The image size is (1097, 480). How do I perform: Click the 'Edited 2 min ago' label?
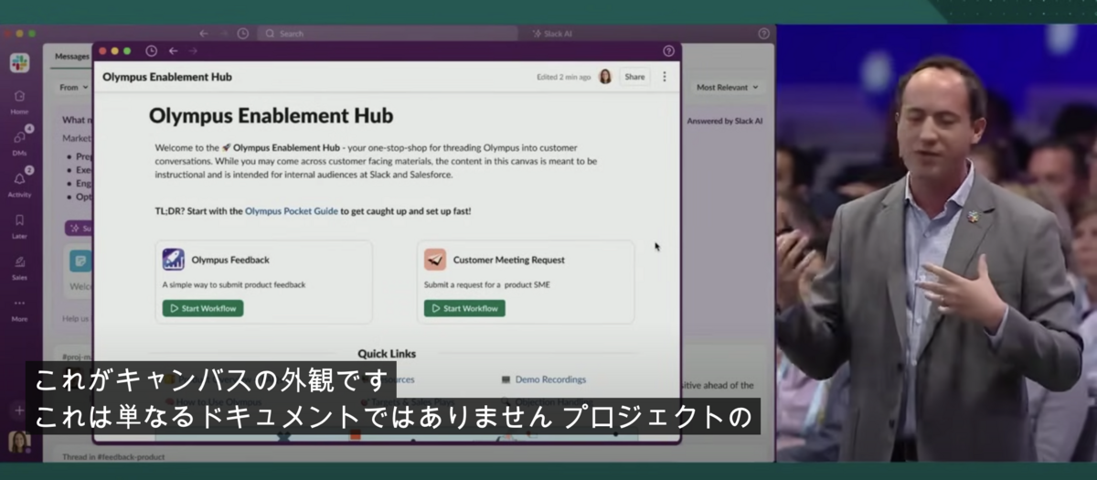tap(564, 77)
